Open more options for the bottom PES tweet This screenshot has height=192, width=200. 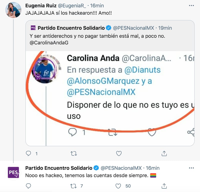pyautogui.click(x=191, y=168)
